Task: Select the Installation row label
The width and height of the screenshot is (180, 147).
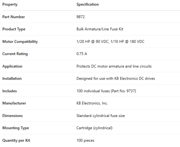Action: (x=12, y=78)
